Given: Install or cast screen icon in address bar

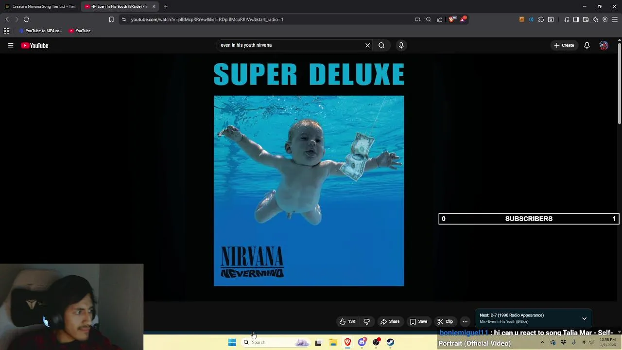Looking at the screenshot, I should (417, 19).
